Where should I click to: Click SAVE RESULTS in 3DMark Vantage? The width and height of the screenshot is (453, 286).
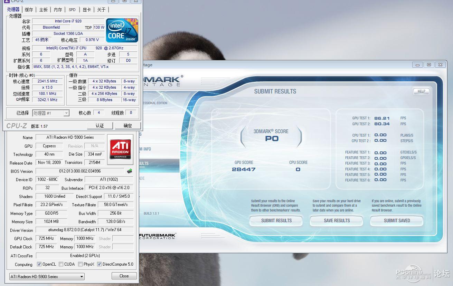tap(337, 221)
